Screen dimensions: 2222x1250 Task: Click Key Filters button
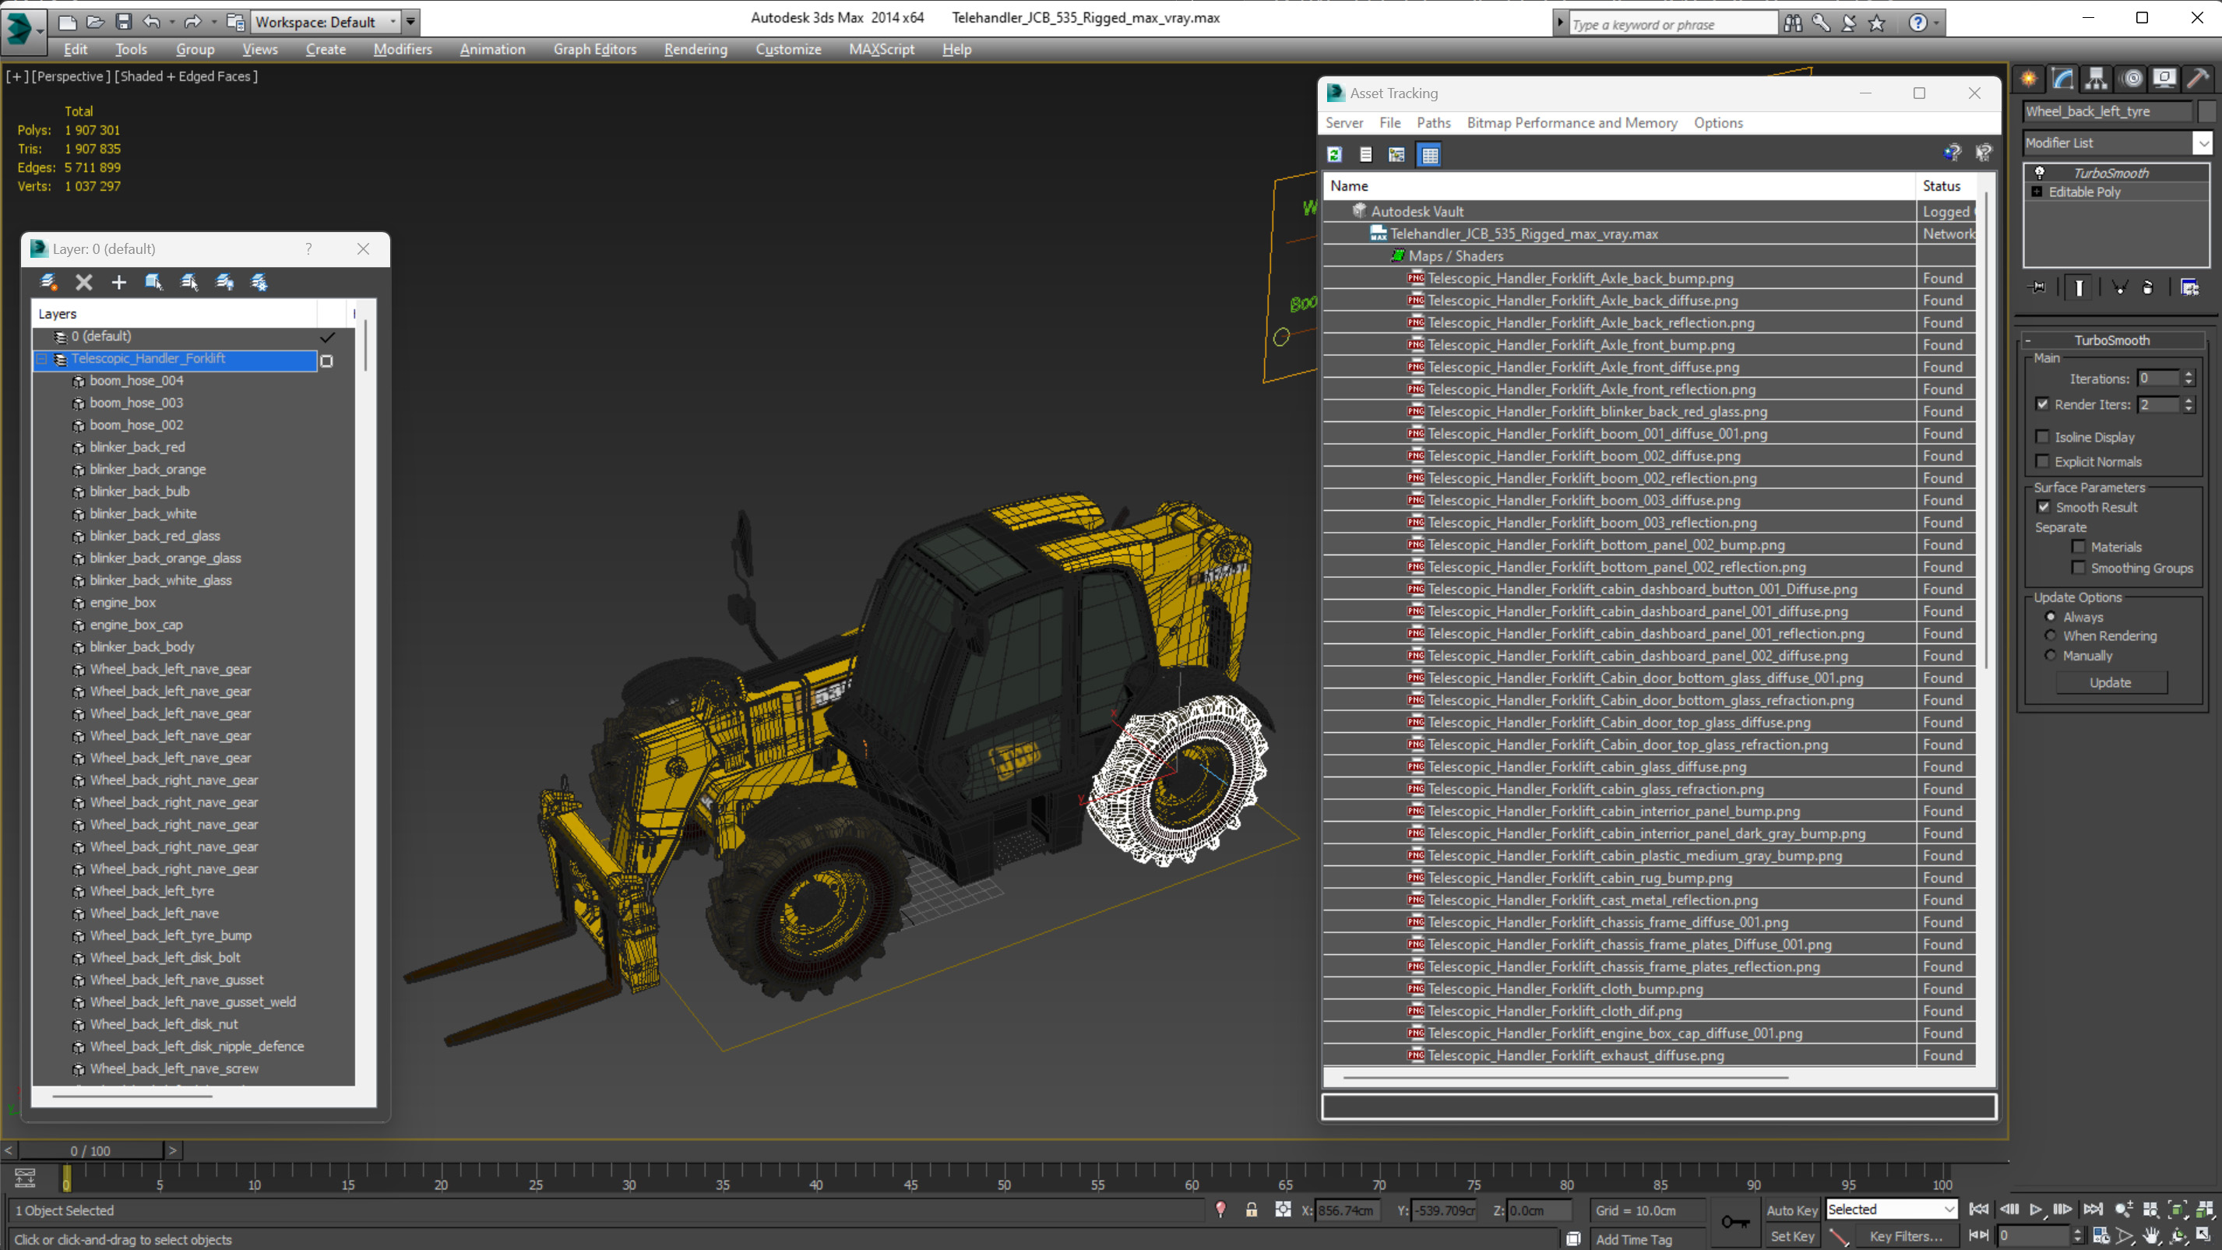(x=1906, y=1236)
